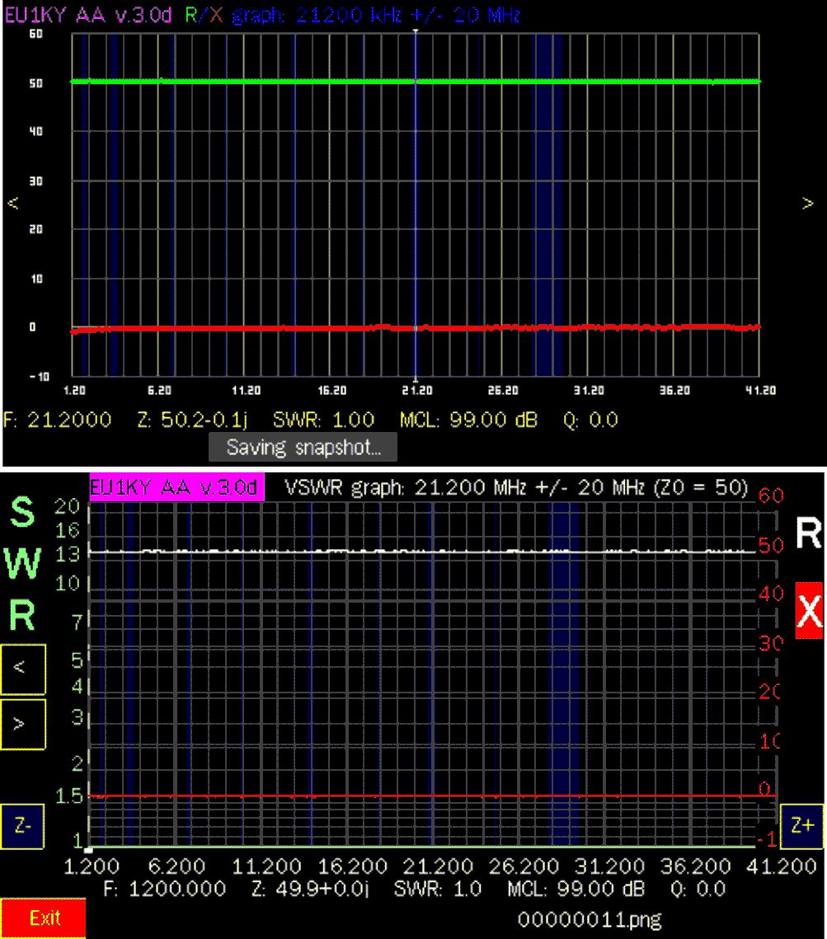827x939 pixels.
Task: Click the VSWR graph heading with Z0 = 50
Action: (515, 486)
